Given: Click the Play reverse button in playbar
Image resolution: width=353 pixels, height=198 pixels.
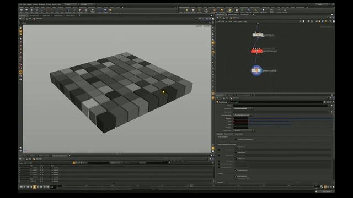Looking at the screenshot, I should pos(31,187).
